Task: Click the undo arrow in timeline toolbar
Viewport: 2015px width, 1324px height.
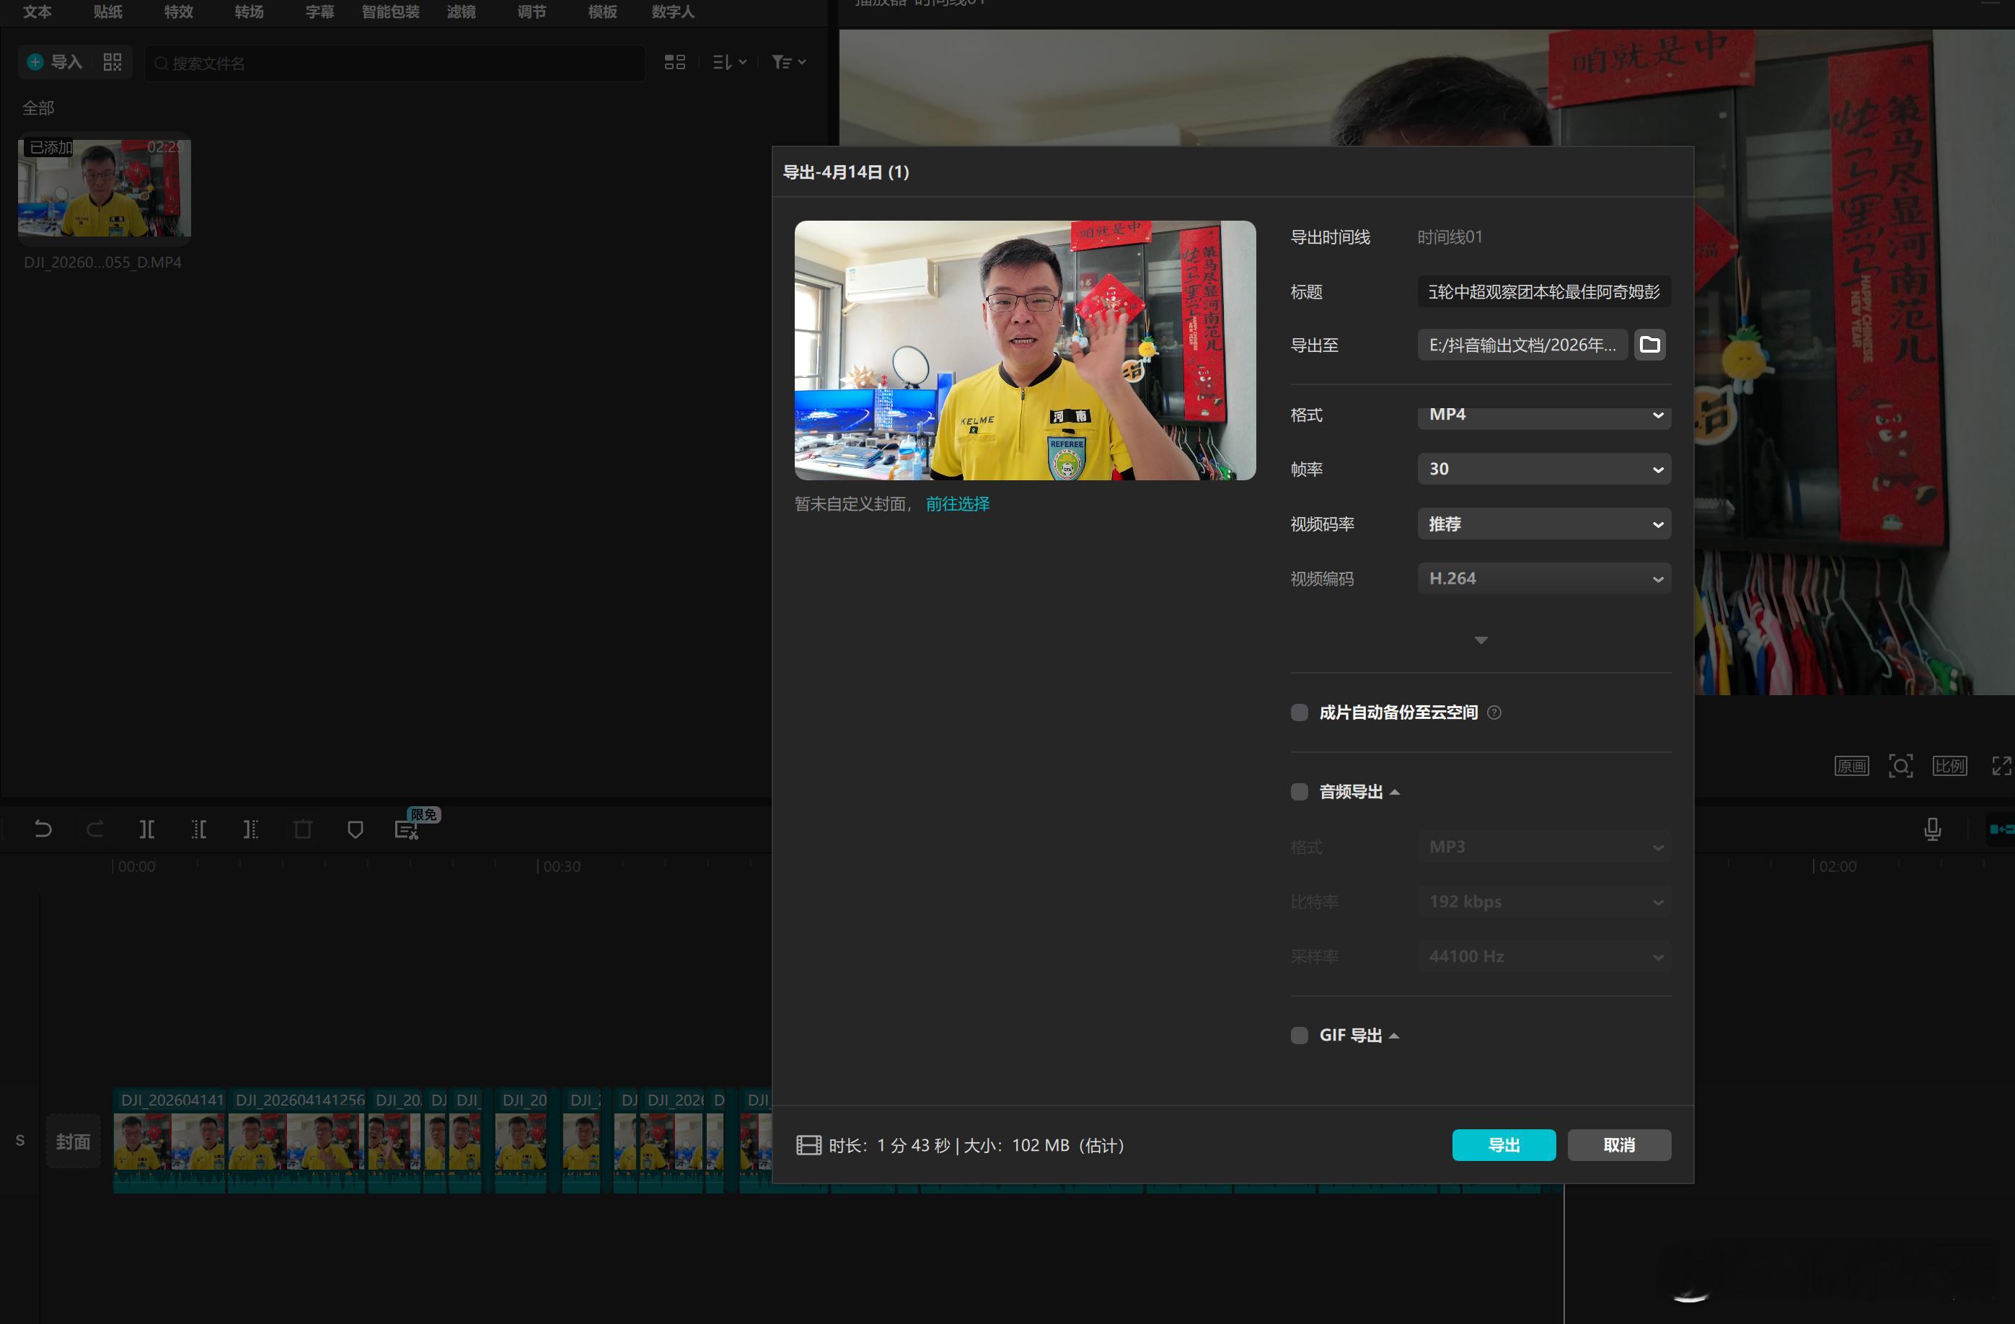Action: click(x=43, y=829)
